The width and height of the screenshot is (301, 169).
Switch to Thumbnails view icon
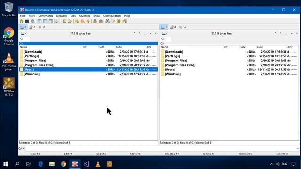[51, 21]
